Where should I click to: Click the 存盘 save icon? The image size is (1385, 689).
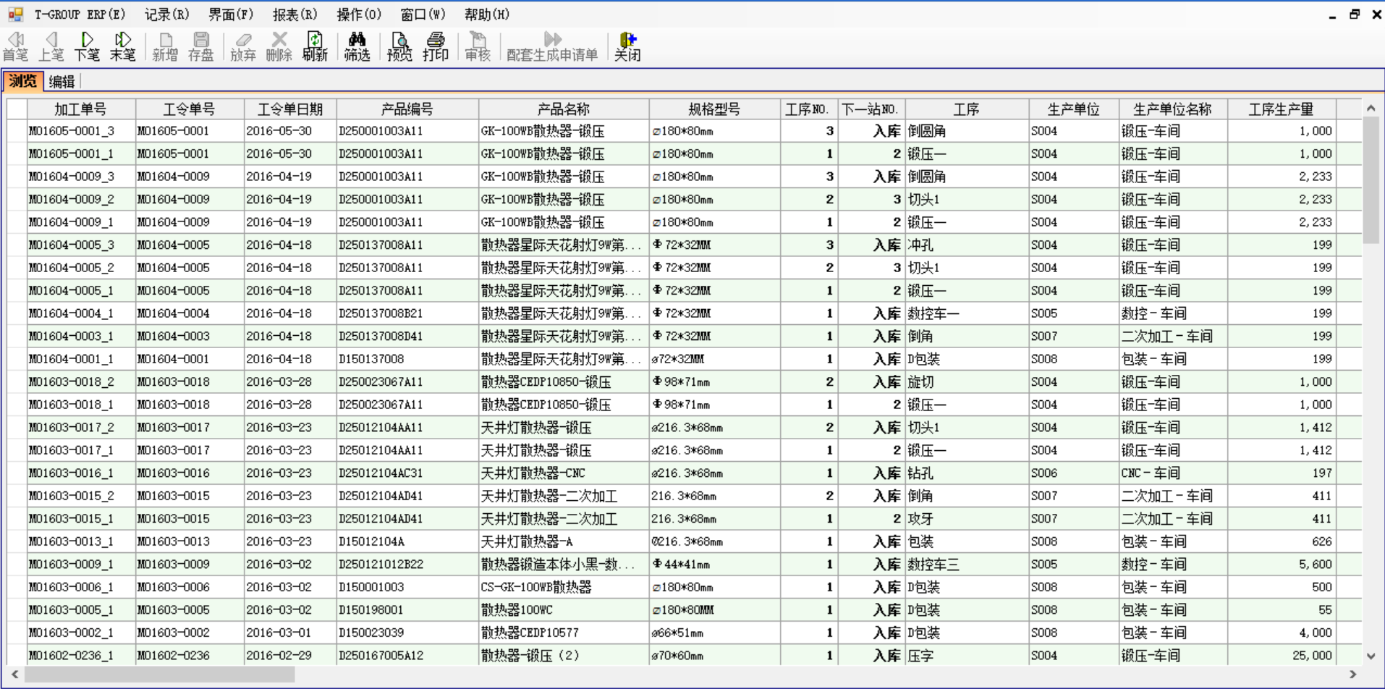click(x=200, y=46)
